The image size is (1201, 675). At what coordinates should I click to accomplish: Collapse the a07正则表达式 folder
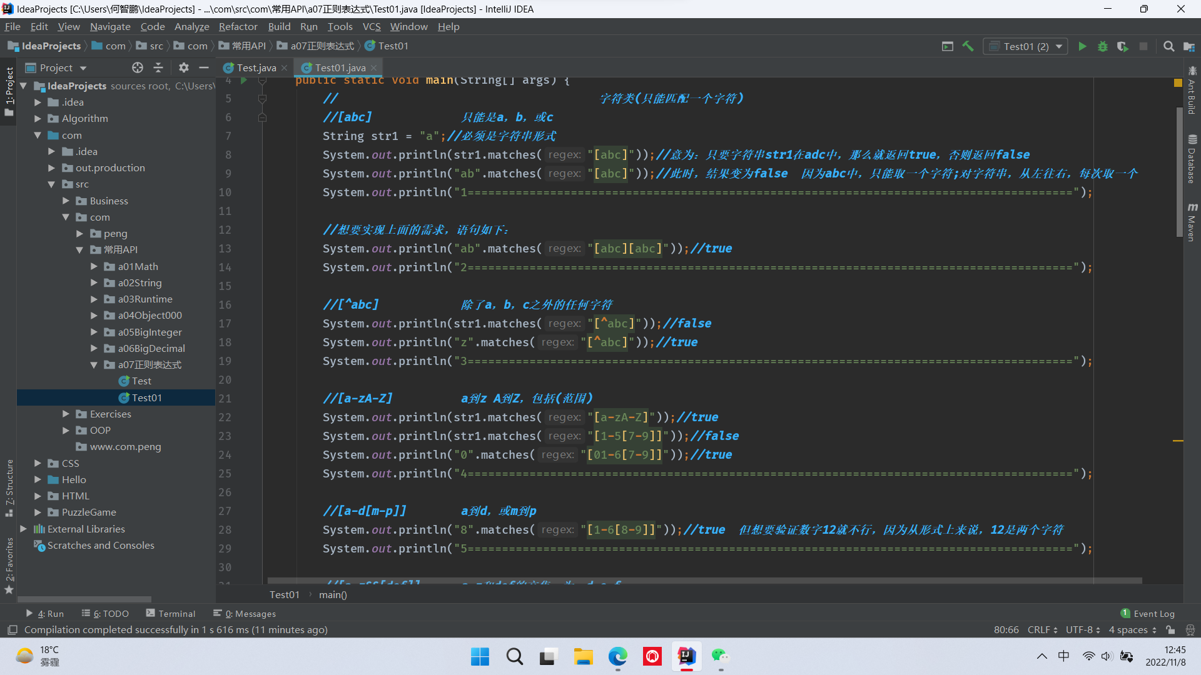[x=94, y=365]
